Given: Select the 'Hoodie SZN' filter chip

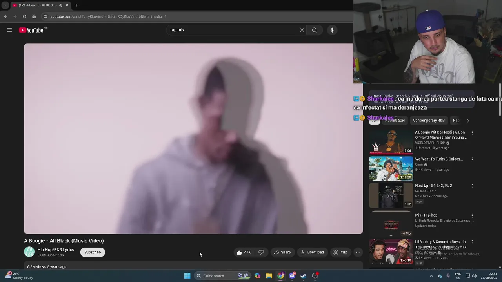Looking at the screenshot, I should click(395, 121).
